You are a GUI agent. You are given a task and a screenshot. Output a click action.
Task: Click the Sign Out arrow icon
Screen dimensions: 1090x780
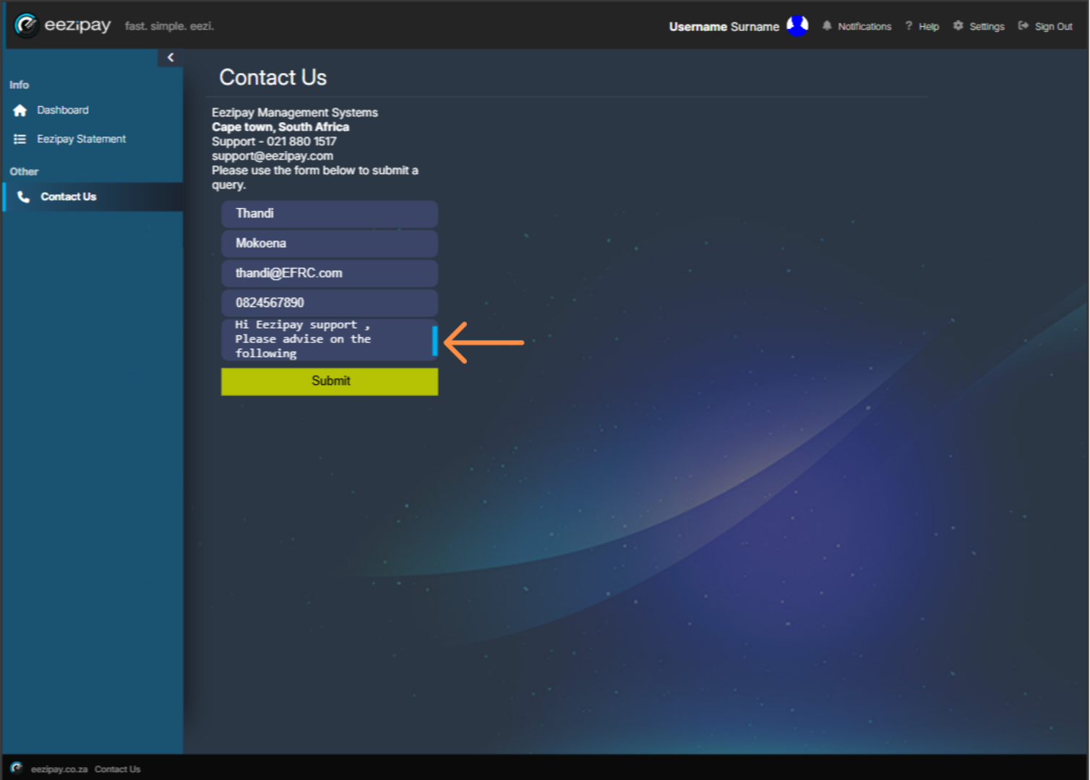point(1024,26)
